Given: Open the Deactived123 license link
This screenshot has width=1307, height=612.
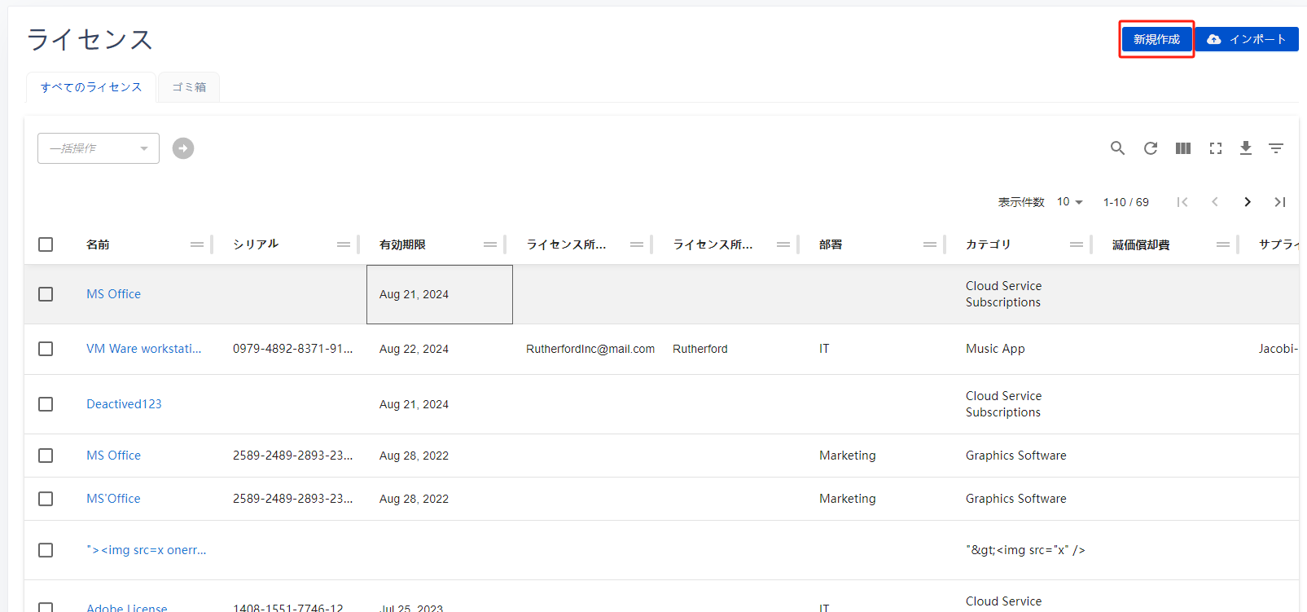Looking at the screenshot, I should (x=124, y=404).
